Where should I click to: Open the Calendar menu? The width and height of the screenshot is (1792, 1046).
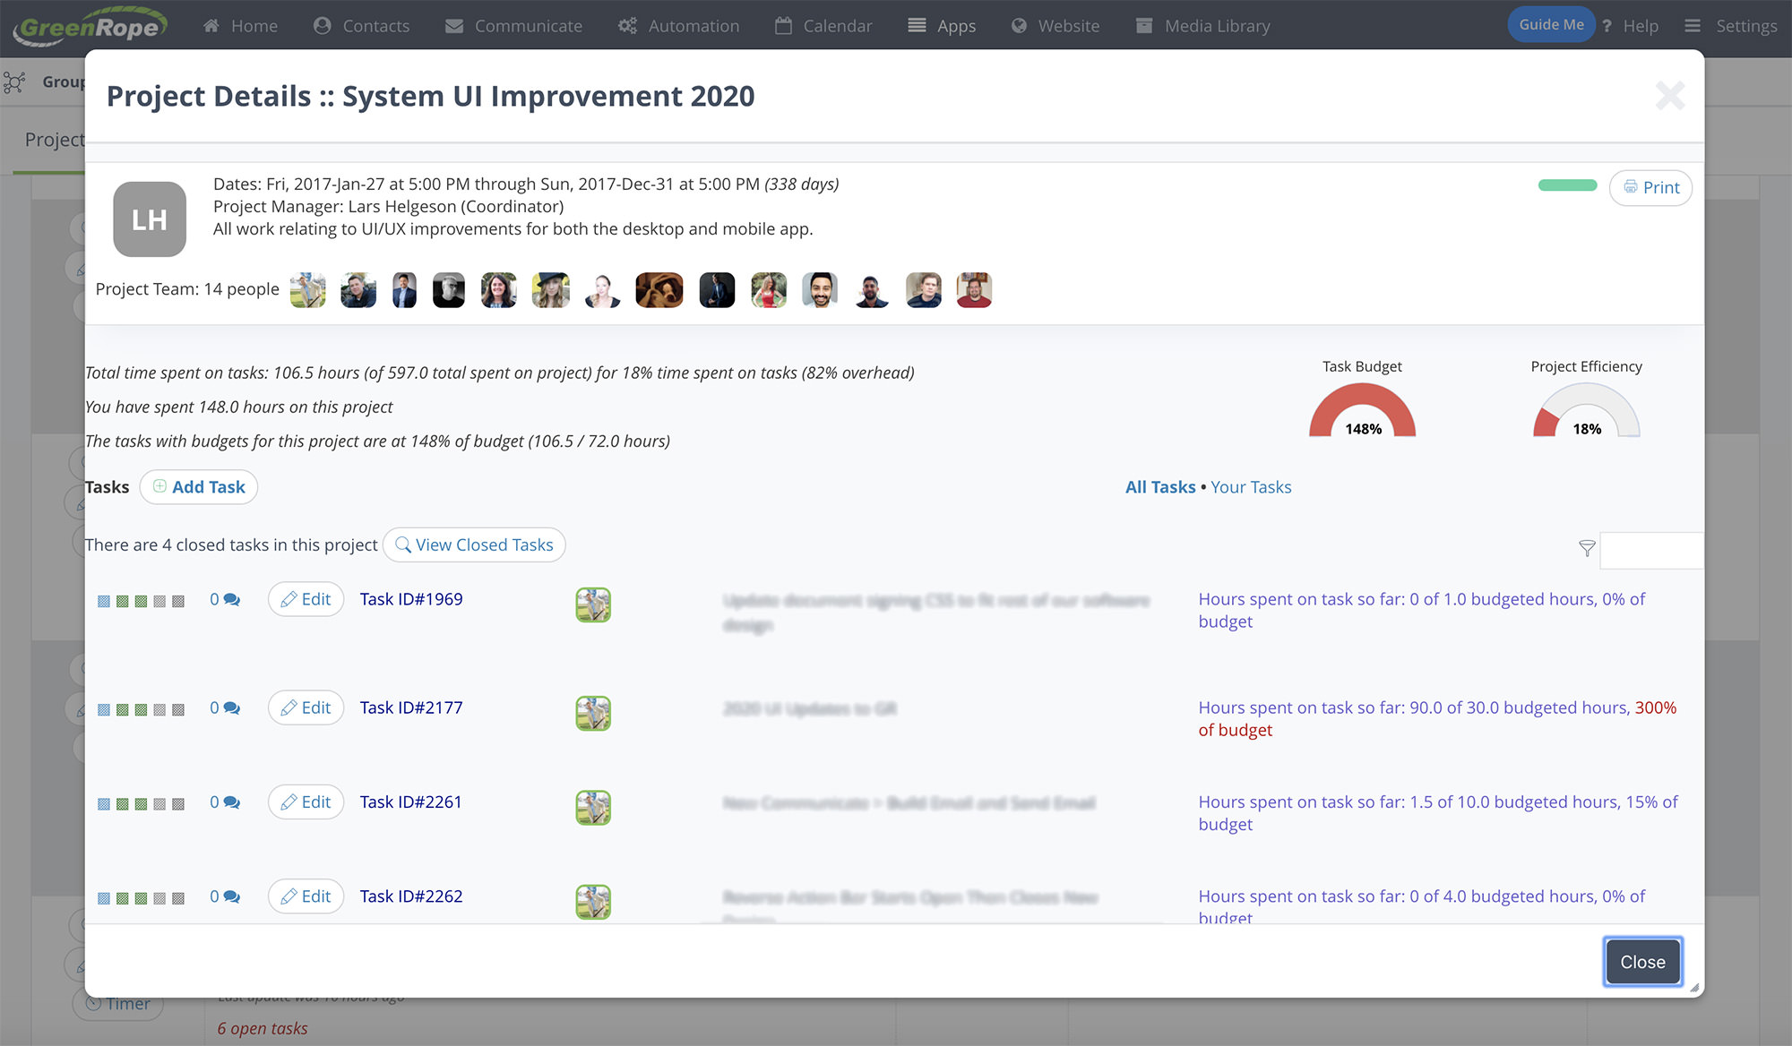tap(823, 26)
